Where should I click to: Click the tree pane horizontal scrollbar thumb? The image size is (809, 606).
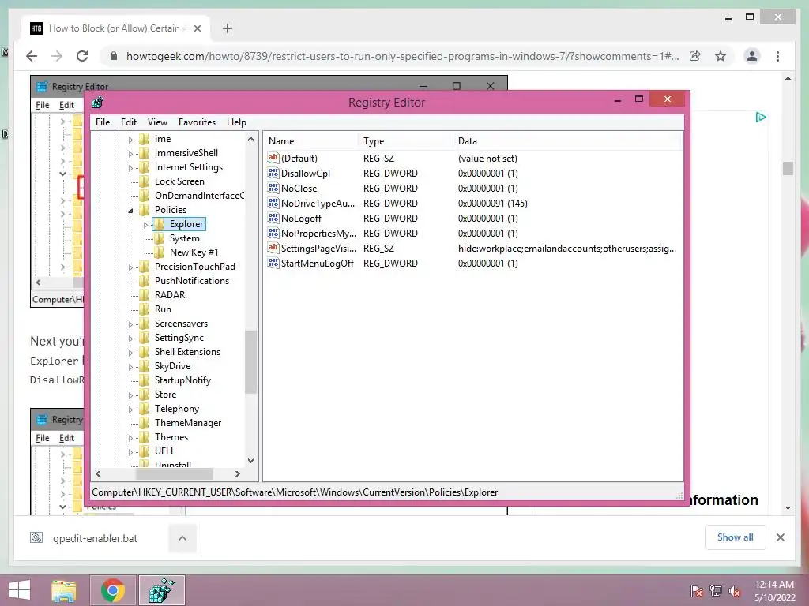click(174, 473)
